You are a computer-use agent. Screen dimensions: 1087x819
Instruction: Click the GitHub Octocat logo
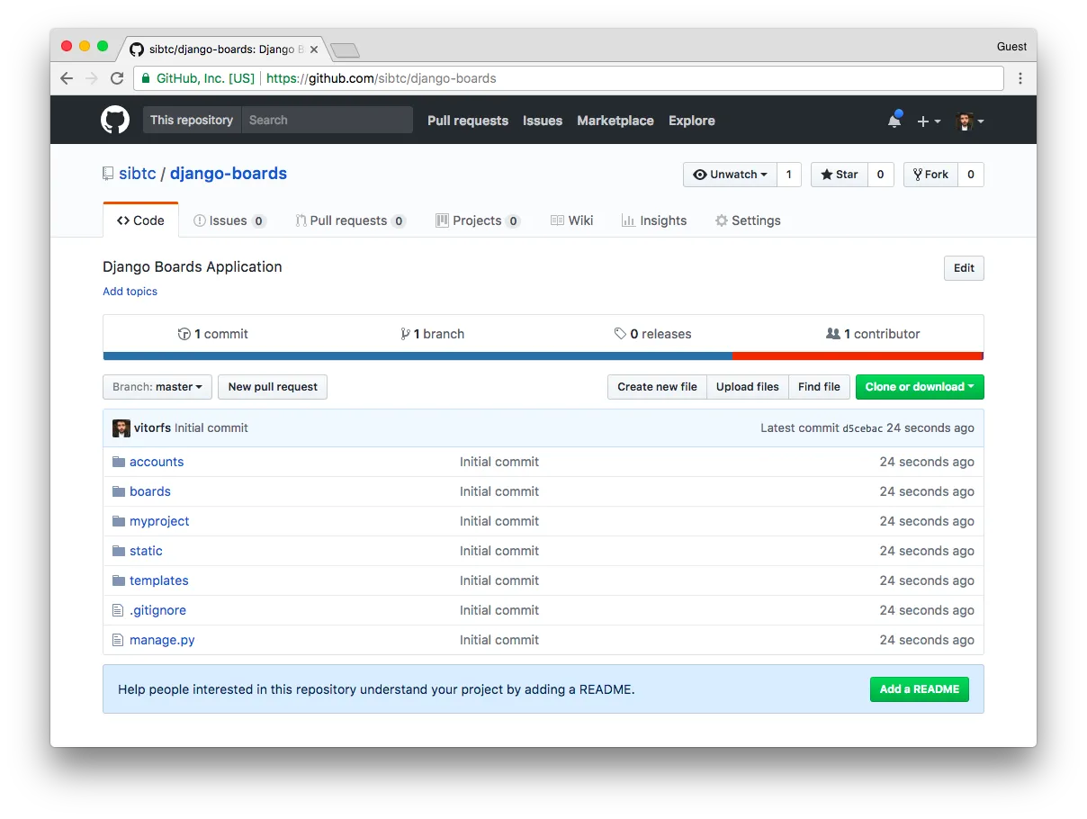[x=115, y=121]
